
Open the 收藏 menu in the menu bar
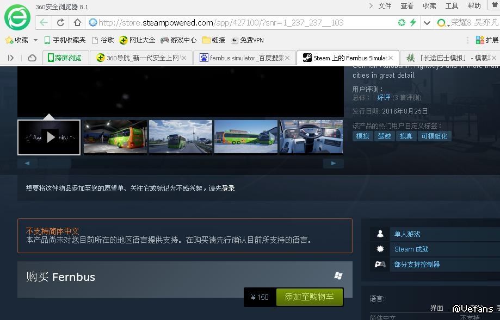pyautogui.click(x=429, y=6)
